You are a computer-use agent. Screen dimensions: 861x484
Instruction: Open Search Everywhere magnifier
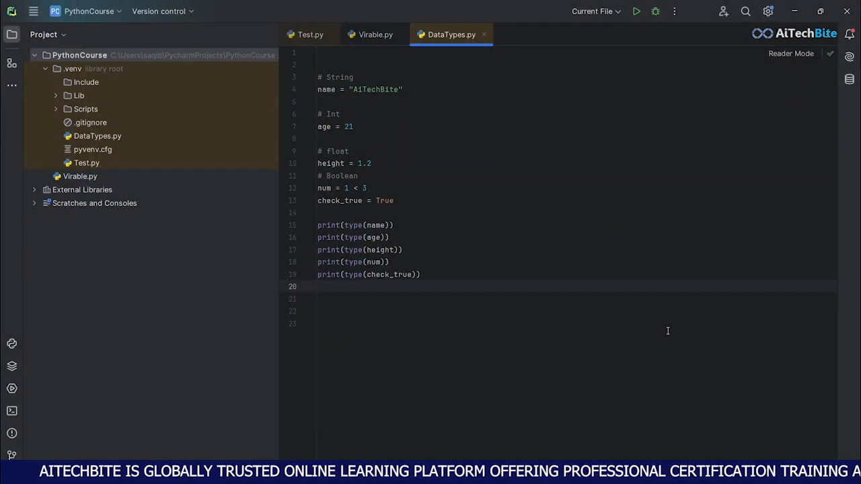point(745,11)
